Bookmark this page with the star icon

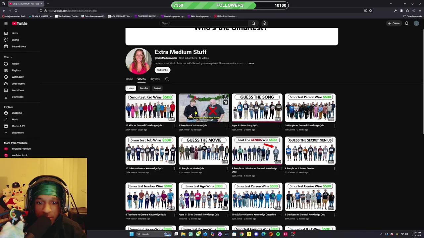(370, 11)
